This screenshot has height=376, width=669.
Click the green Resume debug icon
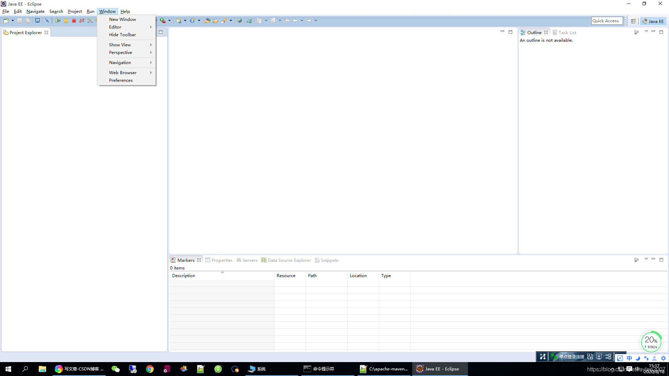coord(58,21)
